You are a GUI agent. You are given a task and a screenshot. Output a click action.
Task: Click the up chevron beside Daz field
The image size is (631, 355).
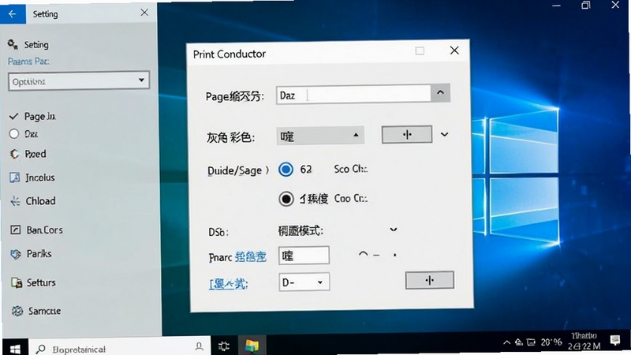[x=440, y=93]
